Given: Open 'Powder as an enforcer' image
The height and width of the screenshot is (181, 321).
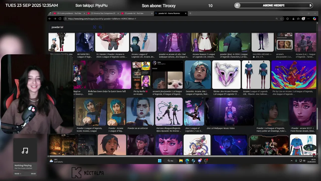Looking at the screenshot, I should [x=140, y=112].
